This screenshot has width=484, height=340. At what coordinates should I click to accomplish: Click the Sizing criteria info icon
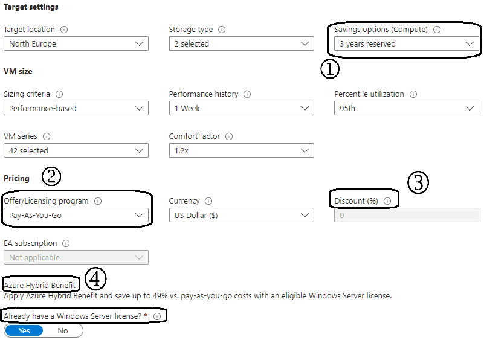tap(59, 94)
